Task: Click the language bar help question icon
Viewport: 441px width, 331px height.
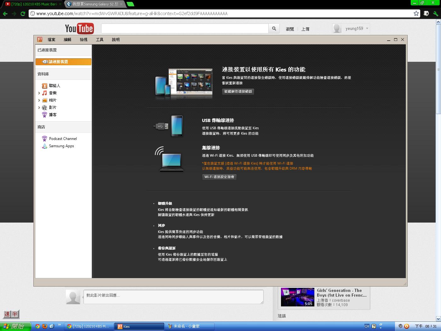Action: coord(374,326)
